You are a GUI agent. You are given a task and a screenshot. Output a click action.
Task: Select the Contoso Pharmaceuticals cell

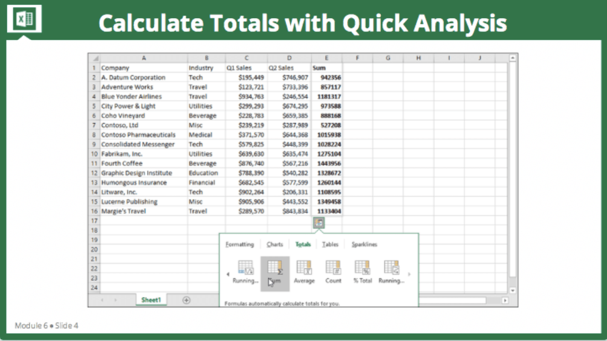click(144, 135)
